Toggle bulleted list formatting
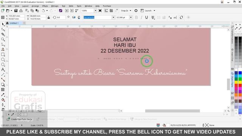This screenshot has width=242, height=136. pyautogui.click(x=159, y=17)
